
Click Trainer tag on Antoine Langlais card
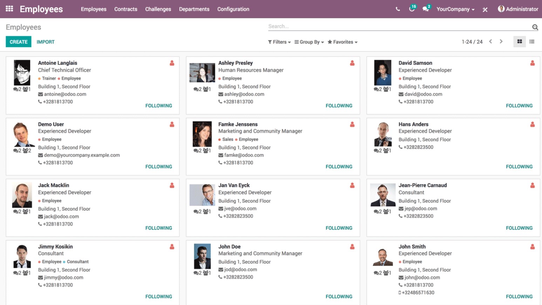[49, 78]
